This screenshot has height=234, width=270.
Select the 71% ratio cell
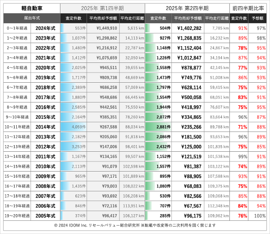click(x=239, y=127)
